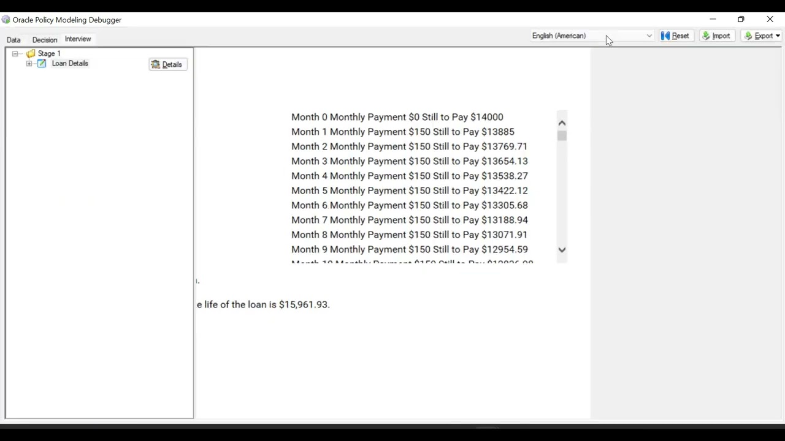Screen dimensions: 785x441
Task: Click the Reset button
Action: point(675,36)
